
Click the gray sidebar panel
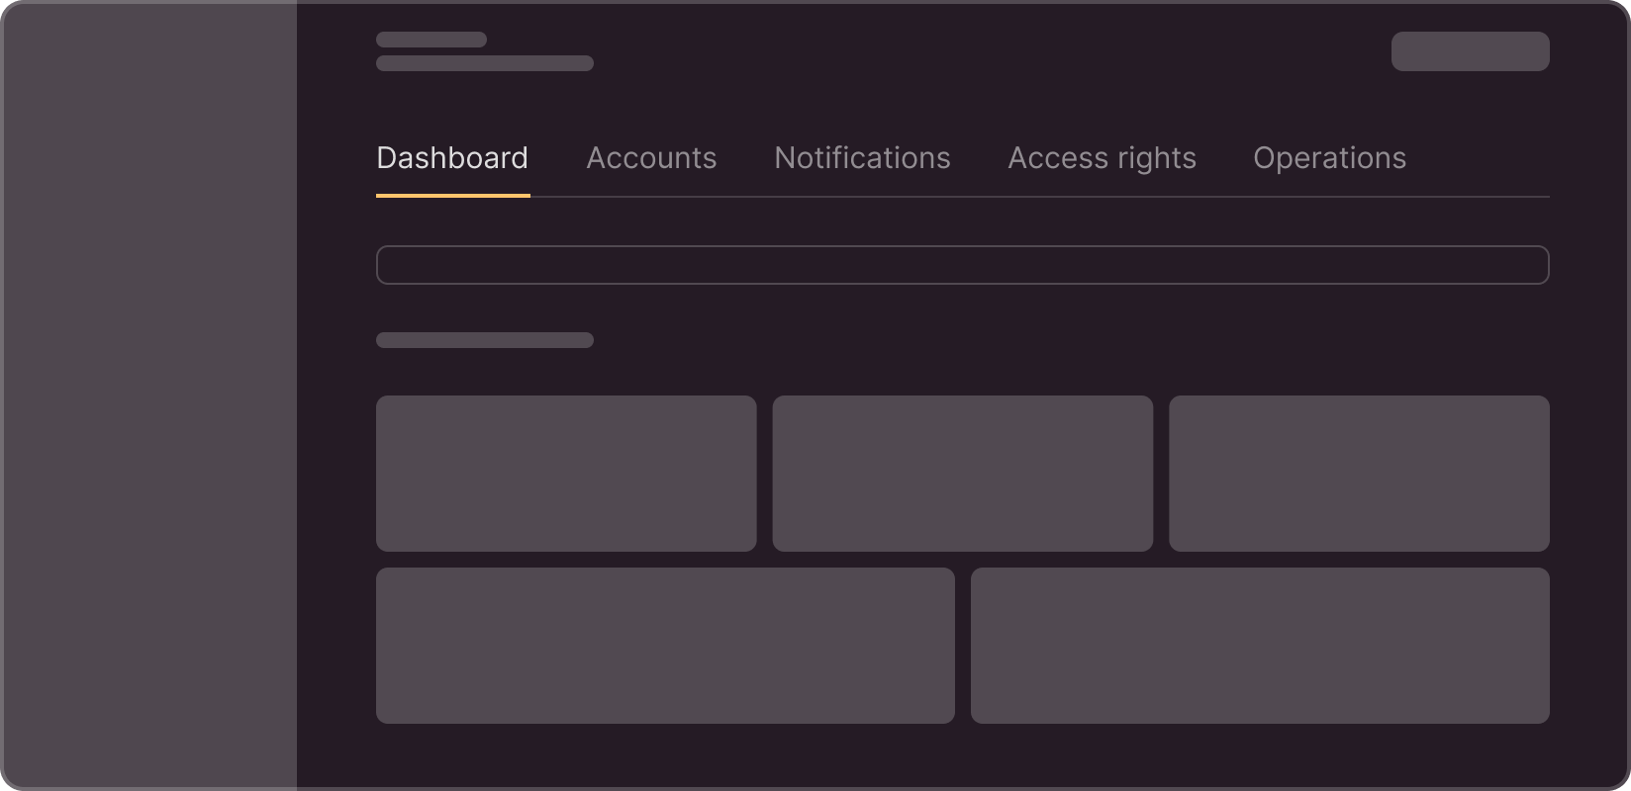[148, 395]
